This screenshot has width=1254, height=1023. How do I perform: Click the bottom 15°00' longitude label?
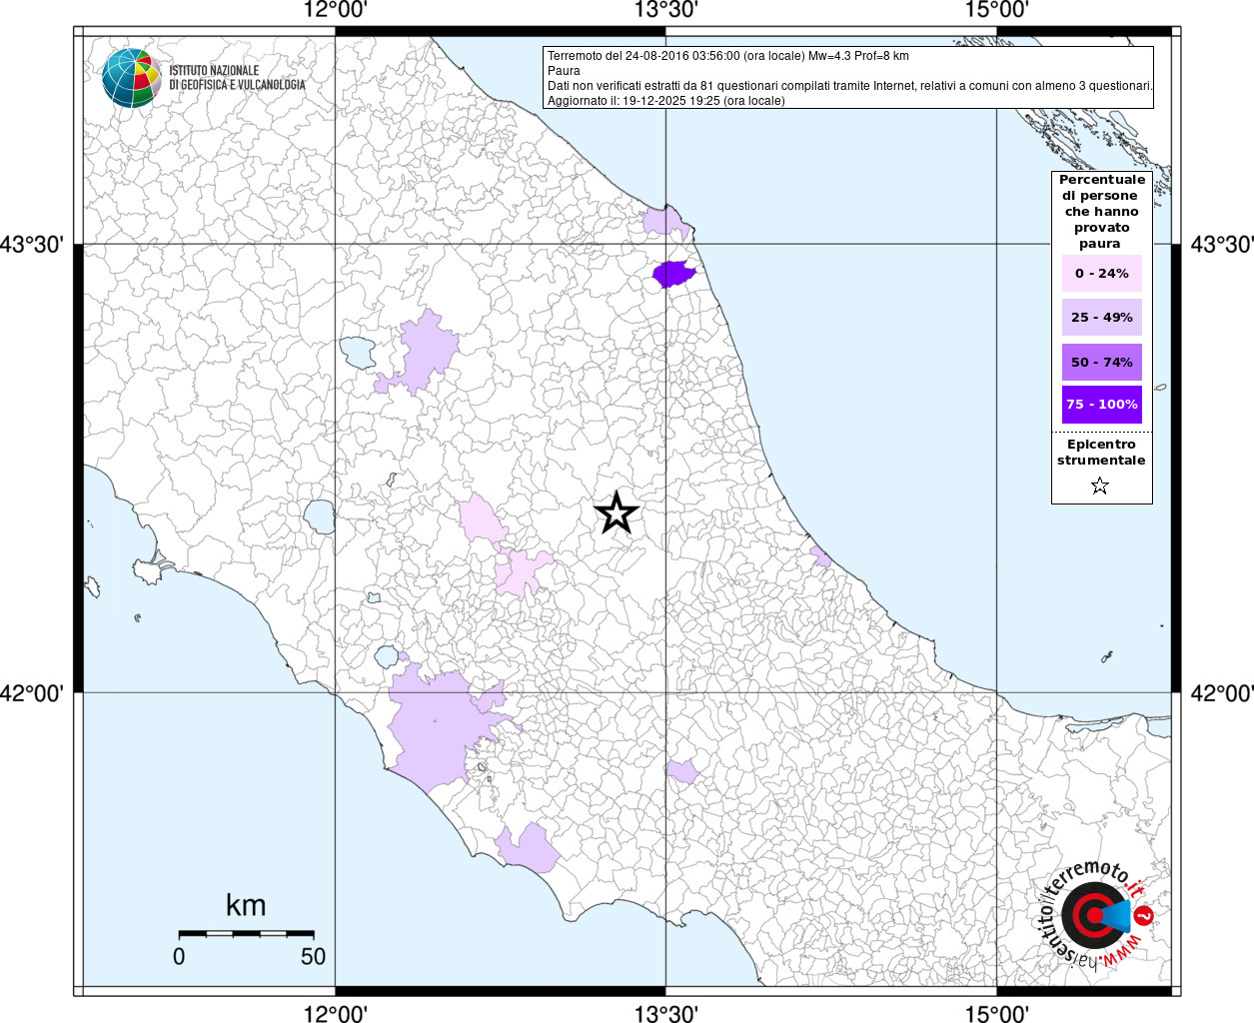point(996,1013)
